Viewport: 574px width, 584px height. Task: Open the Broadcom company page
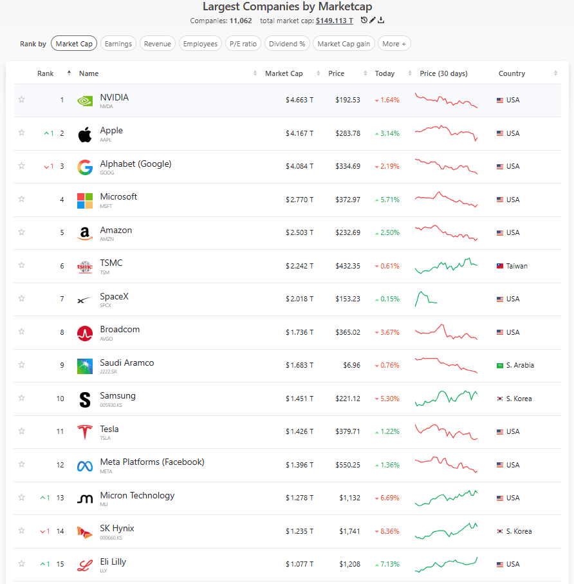[x=120, y=330]
